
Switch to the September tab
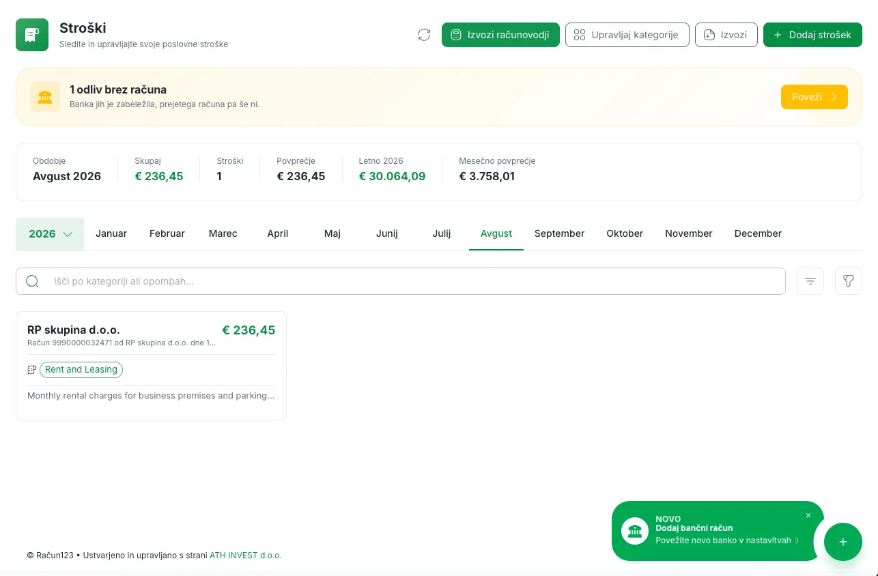[x=559, y=233]
